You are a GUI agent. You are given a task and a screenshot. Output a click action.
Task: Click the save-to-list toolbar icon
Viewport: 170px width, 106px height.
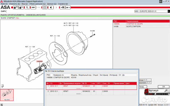(x=62, y=7)
